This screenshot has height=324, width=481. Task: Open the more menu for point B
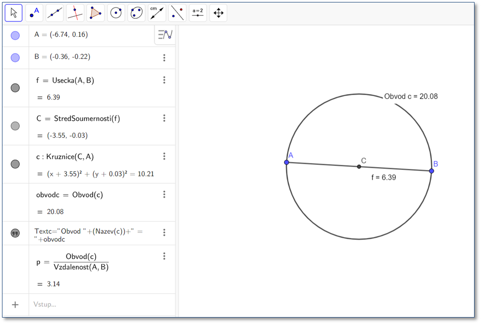165,57
